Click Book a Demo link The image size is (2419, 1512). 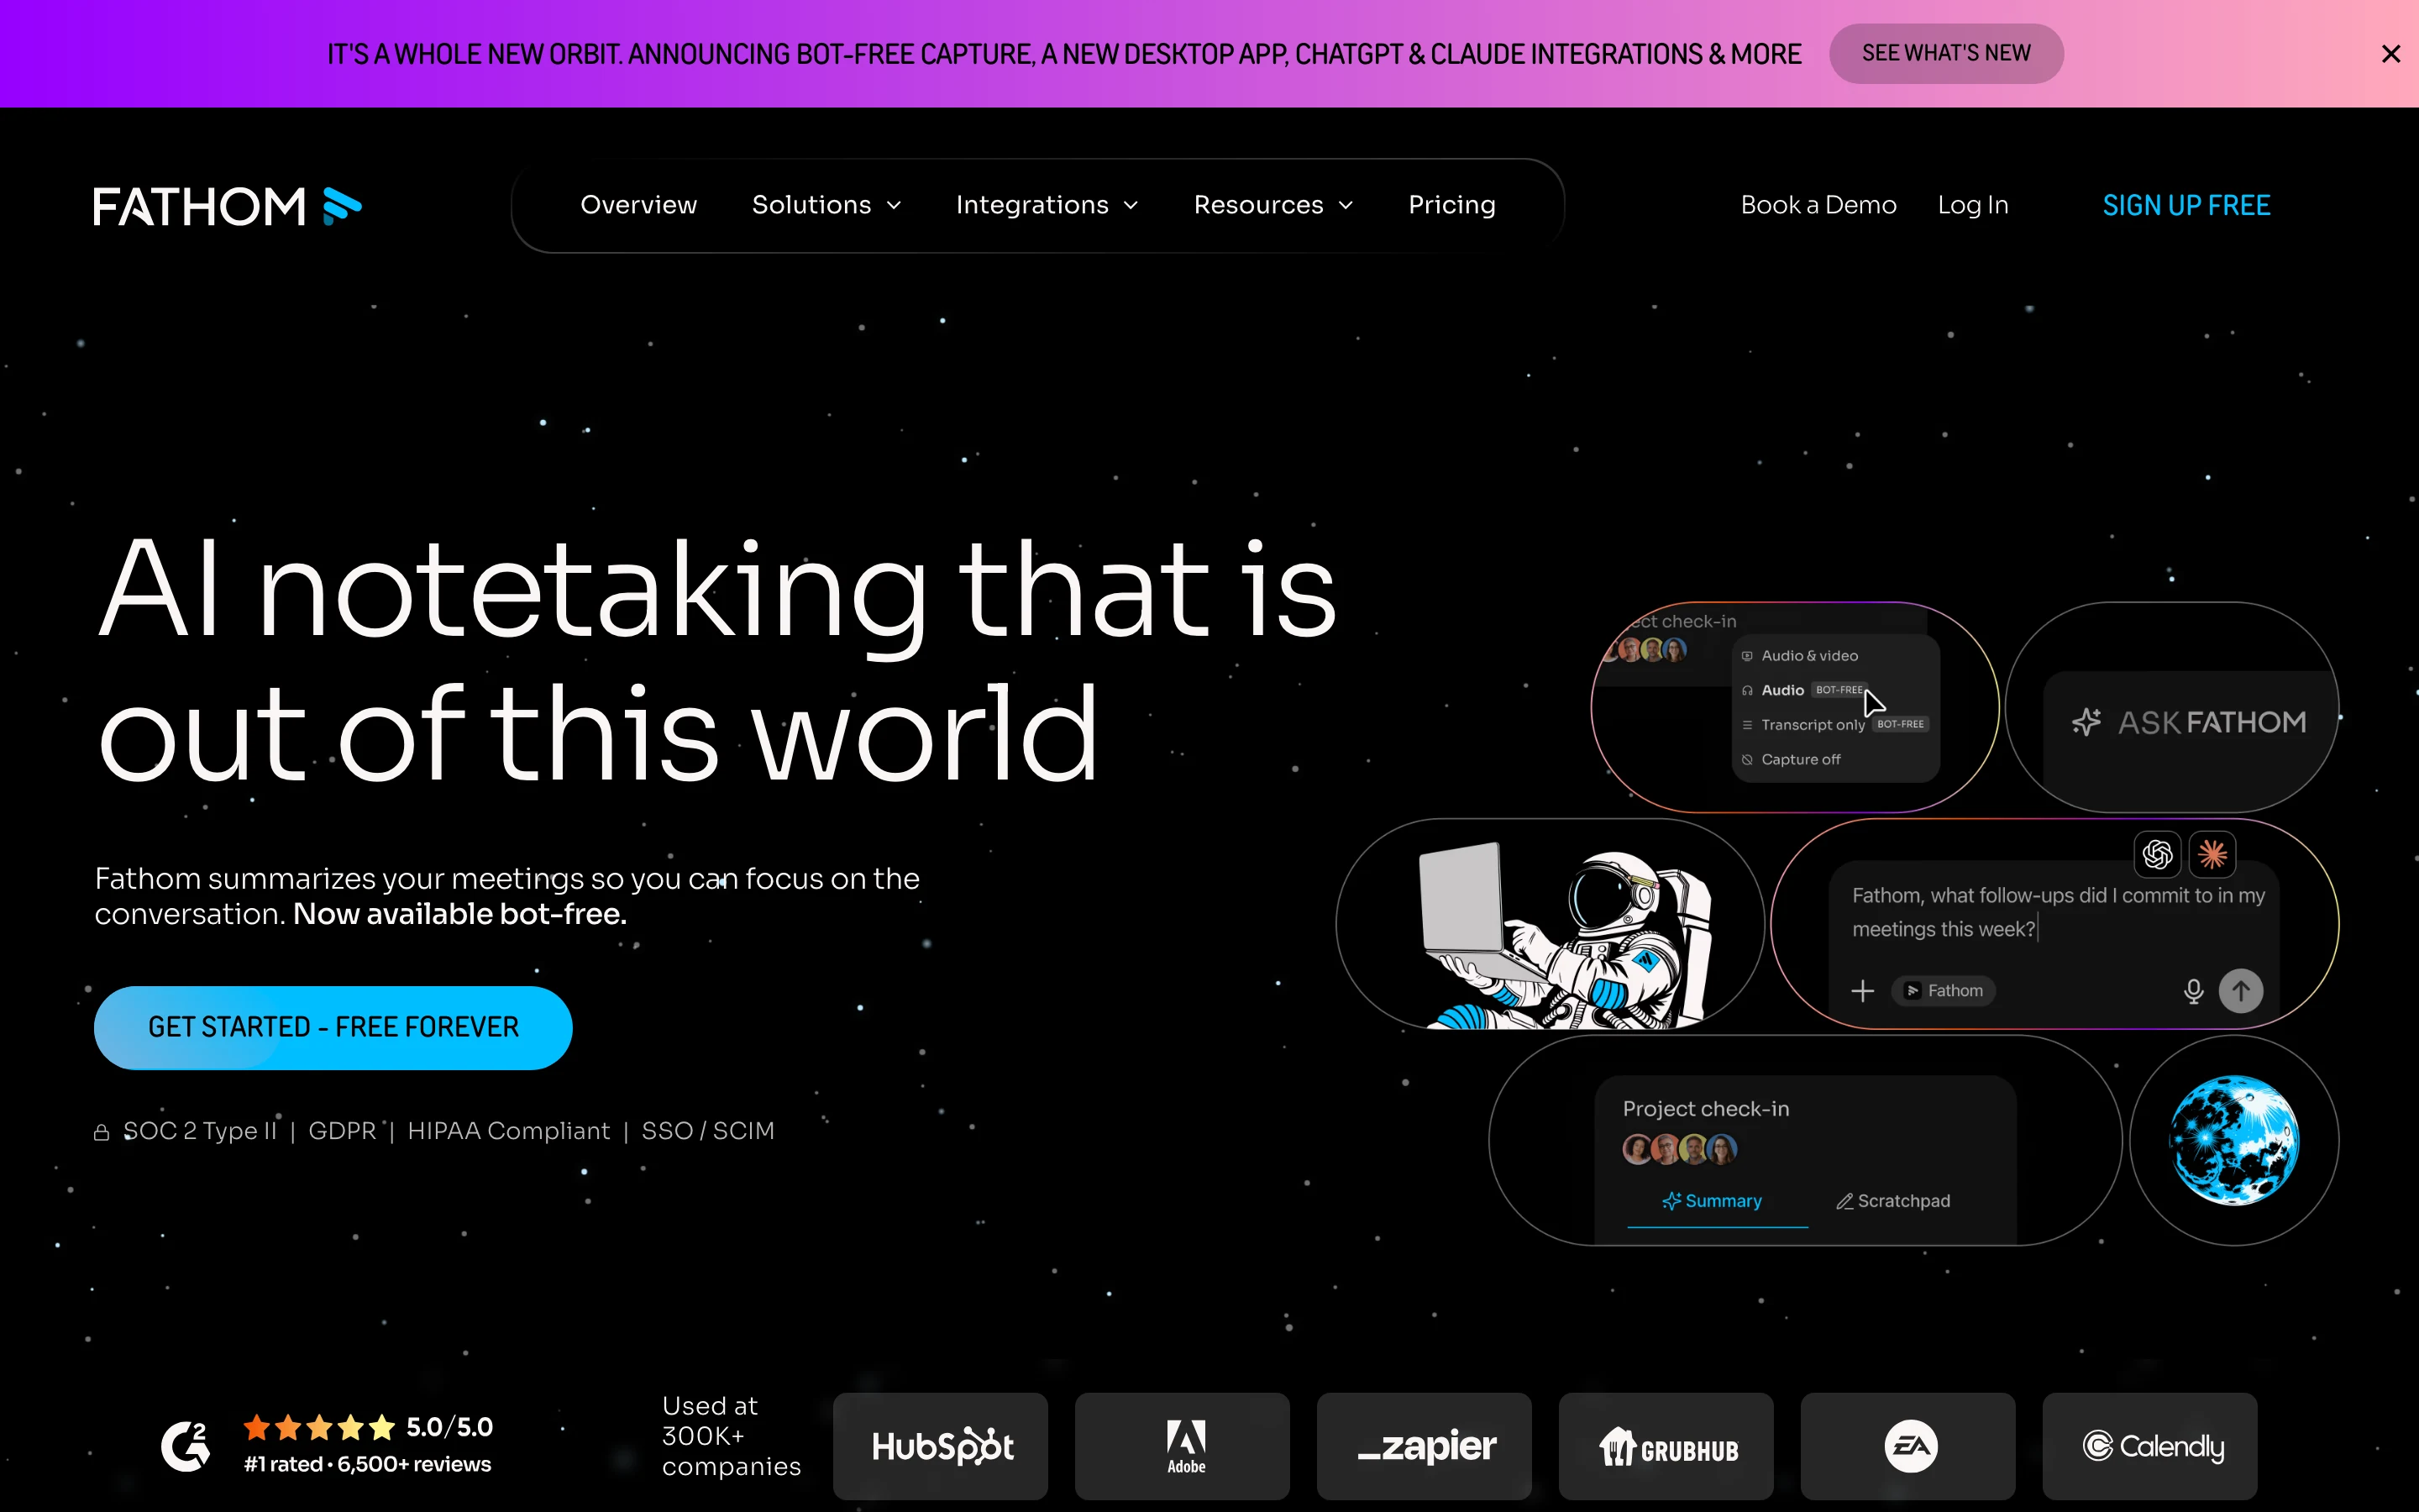click(1818, 205)
